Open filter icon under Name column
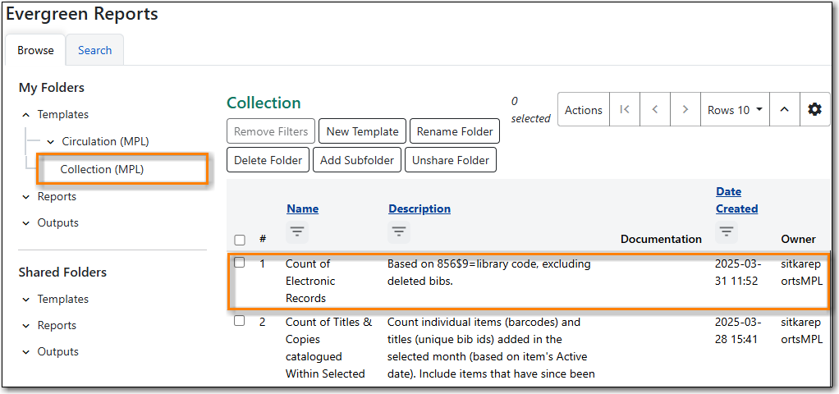The height and width of the screenshot is (394, 839). [x=297, y=232]
